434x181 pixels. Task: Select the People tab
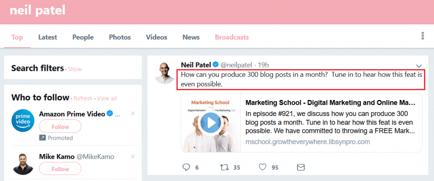point(83,37)
